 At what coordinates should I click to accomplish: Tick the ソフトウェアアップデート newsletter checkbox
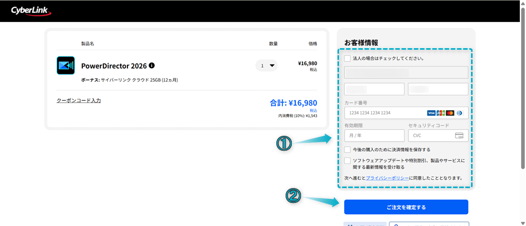click(x=348, y=161)
